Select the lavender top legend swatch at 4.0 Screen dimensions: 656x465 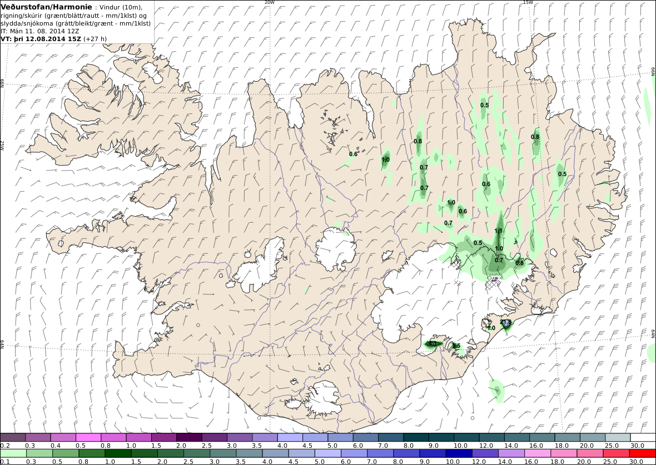[x=290, y=437]
